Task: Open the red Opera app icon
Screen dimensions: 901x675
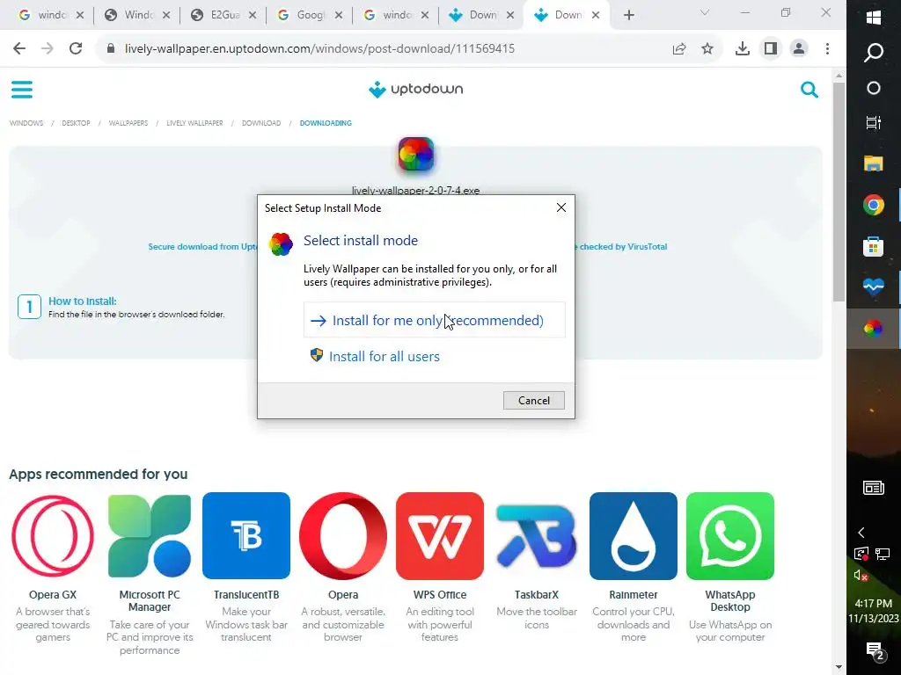Action: (343, 535)
